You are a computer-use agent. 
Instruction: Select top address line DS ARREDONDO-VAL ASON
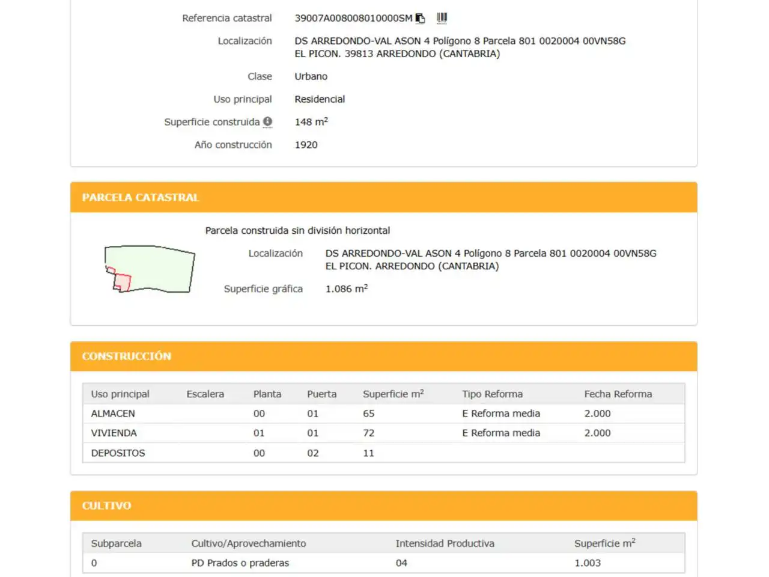point(460,41)
